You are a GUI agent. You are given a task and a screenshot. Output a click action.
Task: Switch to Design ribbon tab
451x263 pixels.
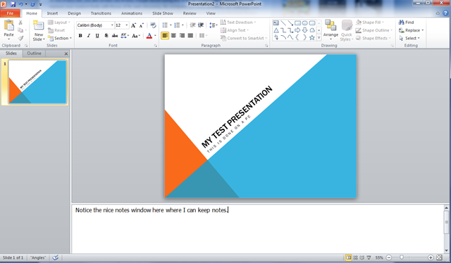74,13
